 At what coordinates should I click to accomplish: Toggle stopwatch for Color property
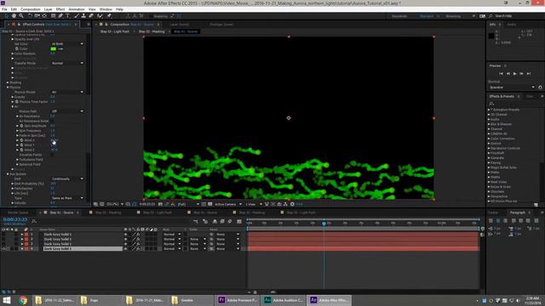point(17,49)
